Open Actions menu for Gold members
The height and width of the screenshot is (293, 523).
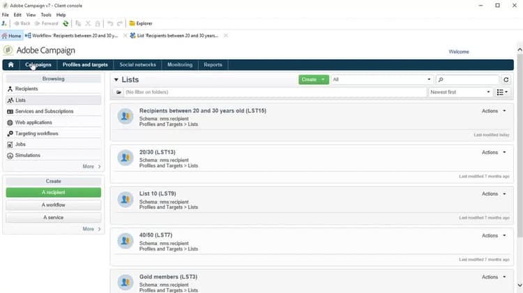494,277
